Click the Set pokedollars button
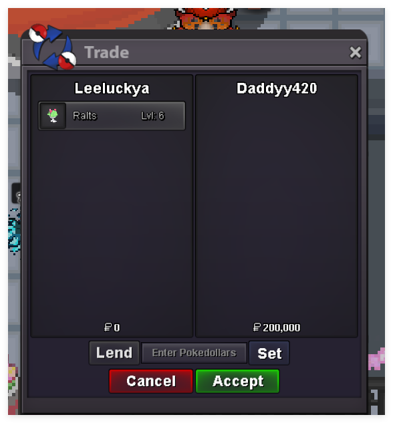The image size is (393, 423). 269,353
